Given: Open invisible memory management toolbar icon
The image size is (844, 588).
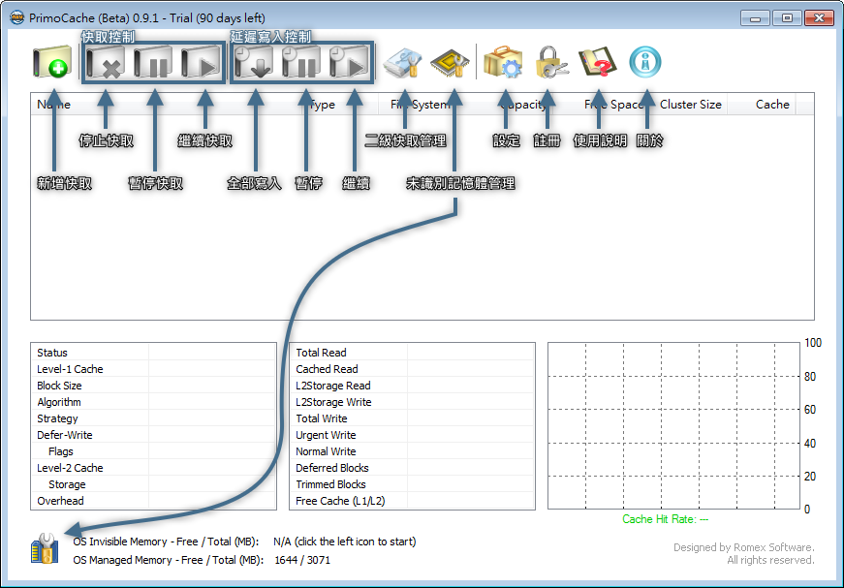Looking at the screenshot, I should click(450, 62).
